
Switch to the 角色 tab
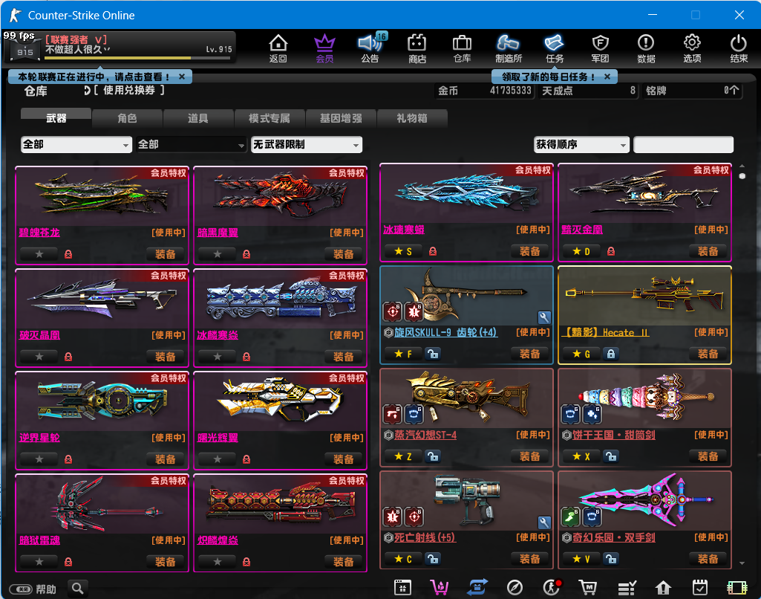pos(127,118)
